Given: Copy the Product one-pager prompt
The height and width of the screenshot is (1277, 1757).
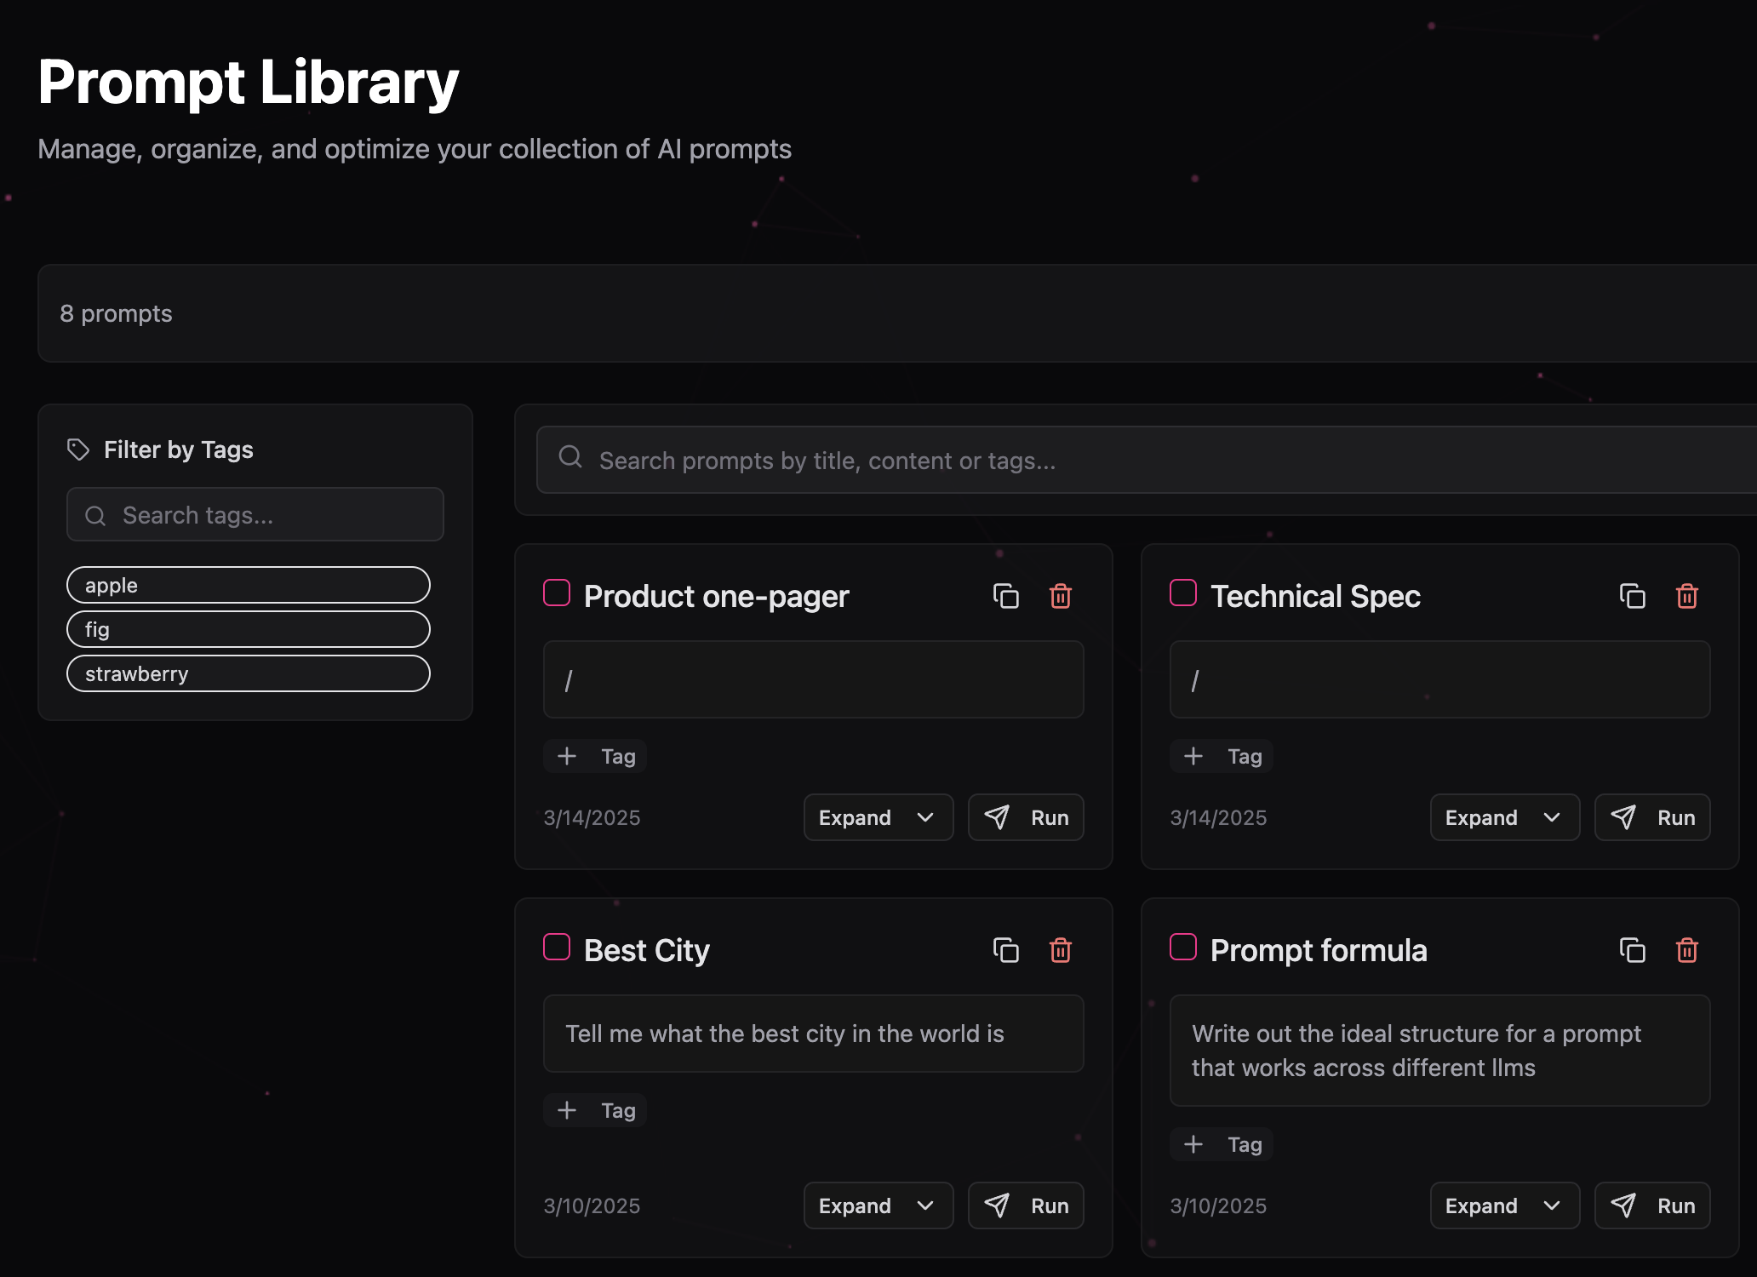Looking at the screenshot, I should (x=1005, y=596).
